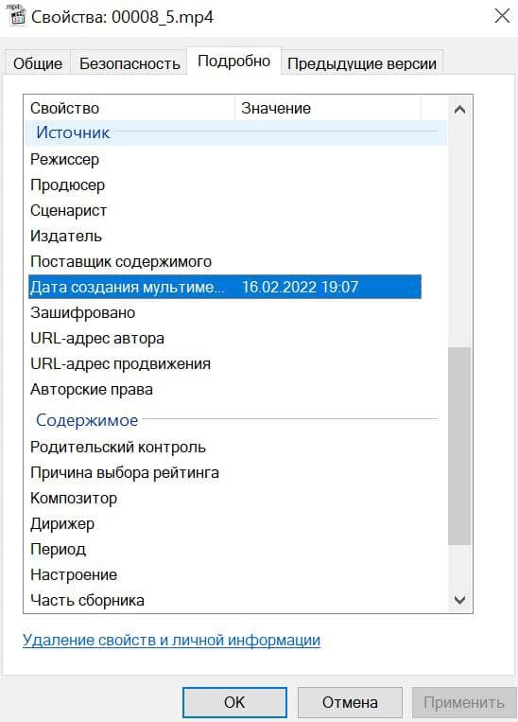Collapse the Источник group header
Viewport: 518px width, 722px height.
(x=235, y=132)
